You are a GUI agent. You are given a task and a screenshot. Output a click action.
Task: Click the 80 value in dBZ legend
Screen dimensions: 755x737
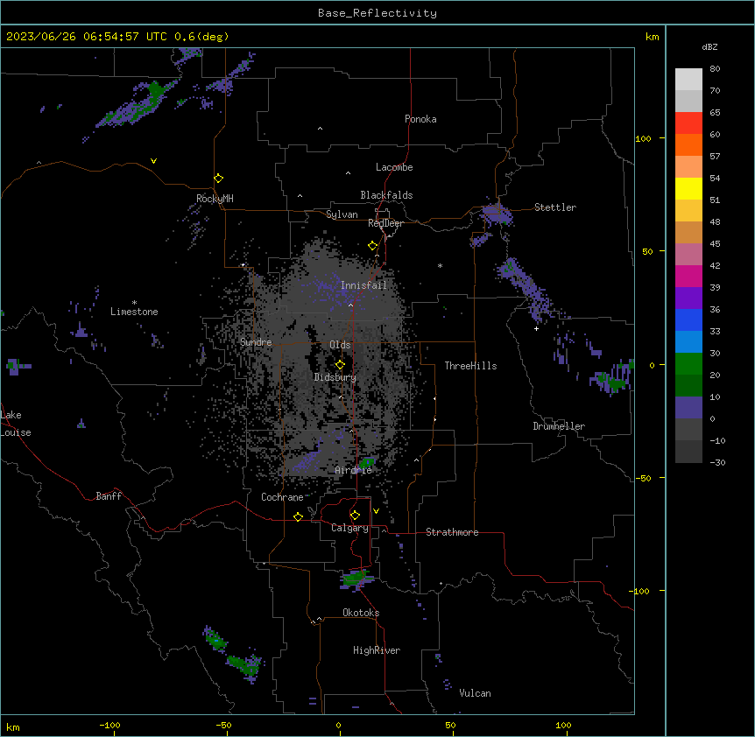click(715, 69)
